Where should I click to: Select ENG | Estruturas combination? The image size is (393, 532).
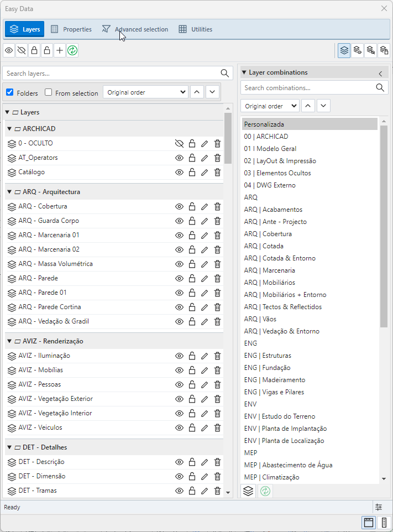click(310, 356)
